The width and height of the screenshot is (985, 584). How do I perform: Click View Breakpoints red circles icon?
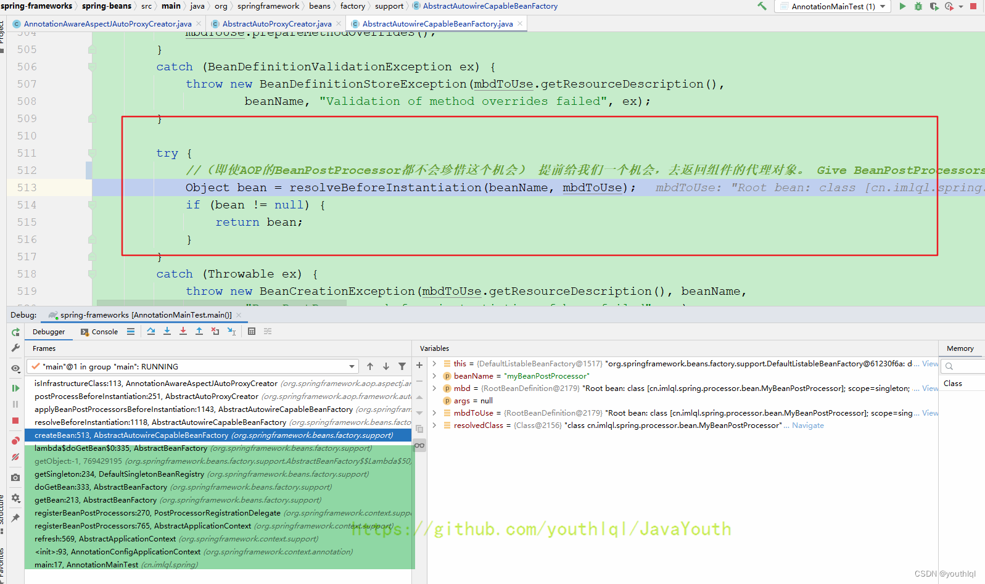click(15, 440)
